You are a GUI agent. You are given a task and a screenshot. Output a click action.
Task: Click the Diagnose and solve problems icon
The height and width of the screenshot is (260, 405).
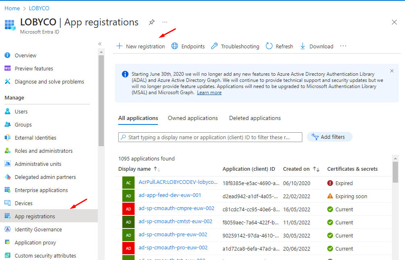(7, 81)
